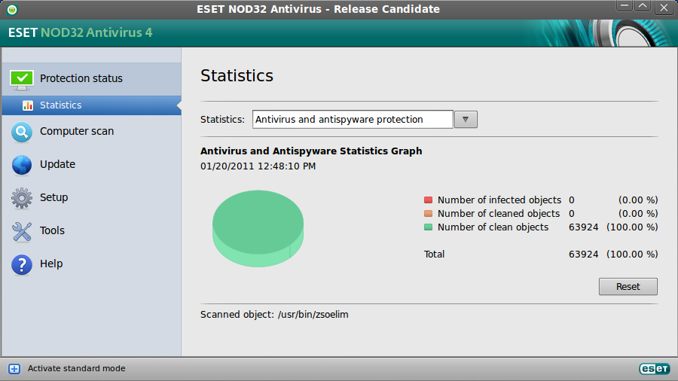Click the window menu icon in title bar

[x=11, y=9]
